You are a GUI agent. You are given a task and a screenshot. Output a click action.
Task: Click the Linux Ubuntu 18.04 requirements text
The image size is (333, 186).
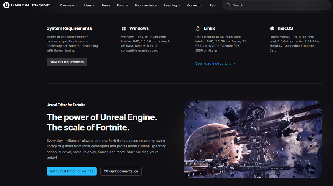[x=221, y=44]
